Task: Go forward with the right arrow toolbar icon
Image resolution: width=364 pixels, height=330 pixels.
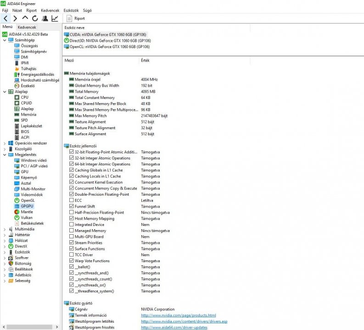Action: 15,18
